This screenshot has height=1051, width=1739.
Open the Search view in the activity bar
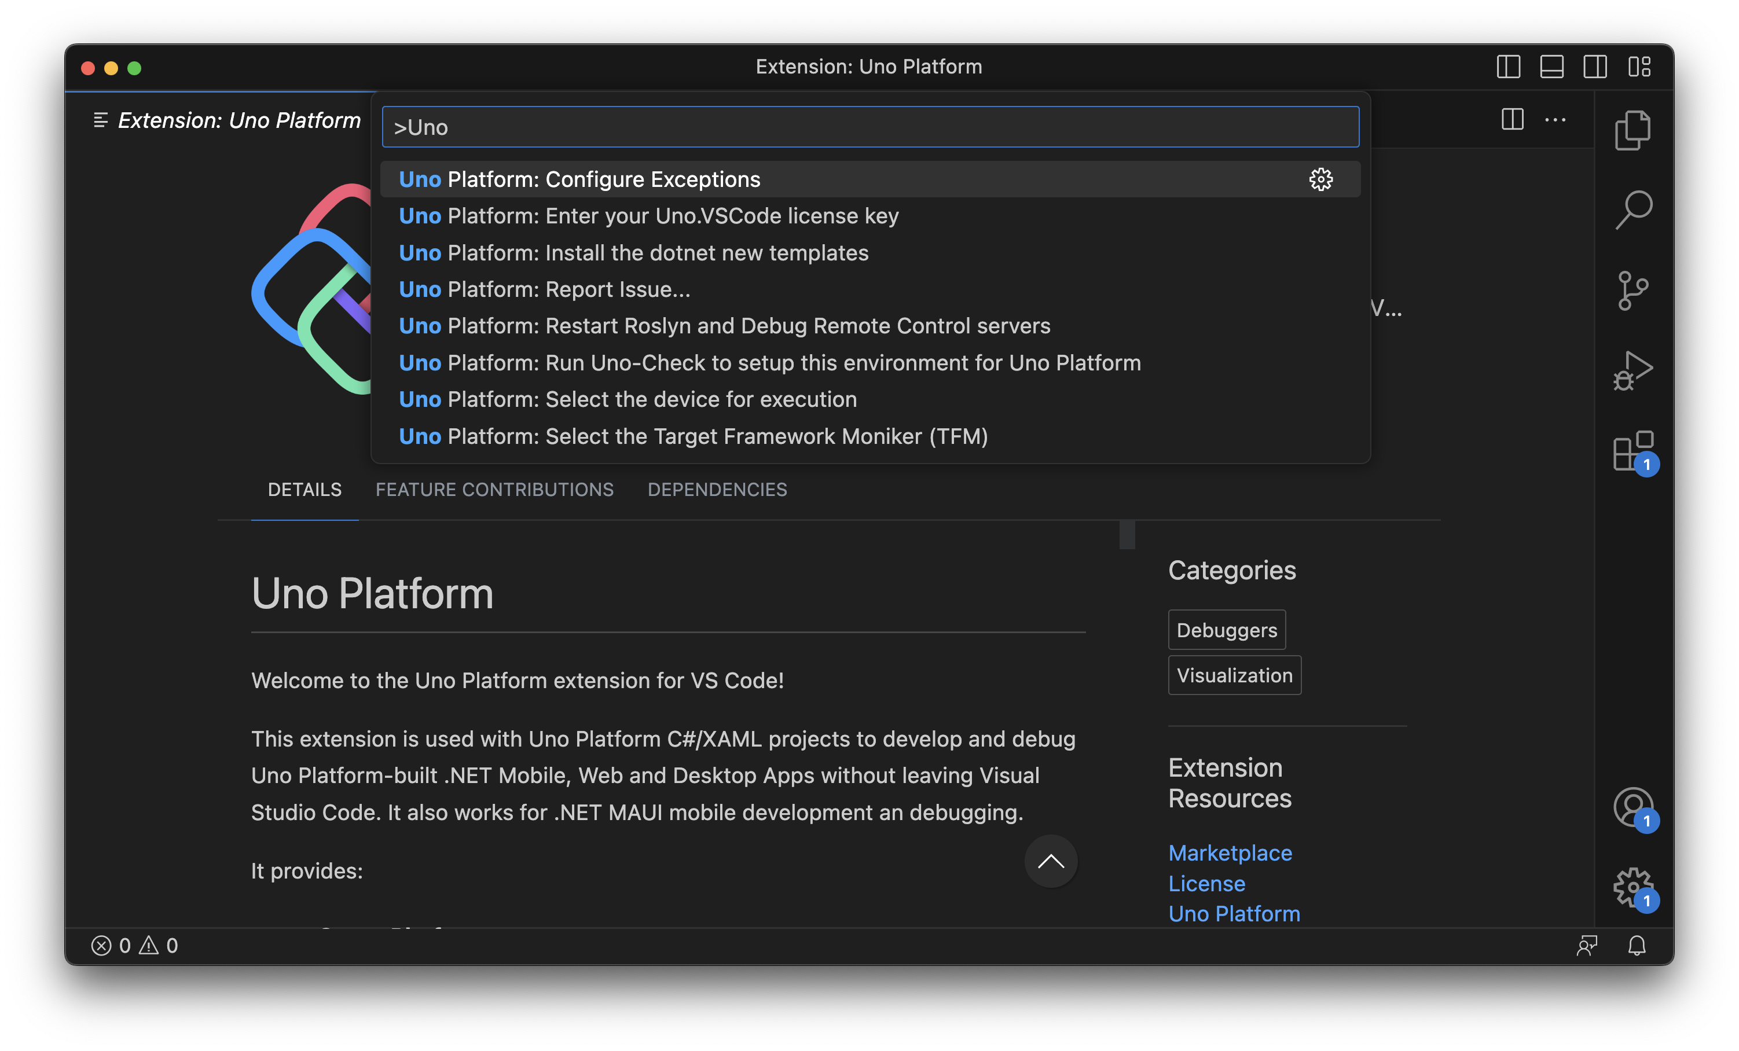(x=1634, y=209)
